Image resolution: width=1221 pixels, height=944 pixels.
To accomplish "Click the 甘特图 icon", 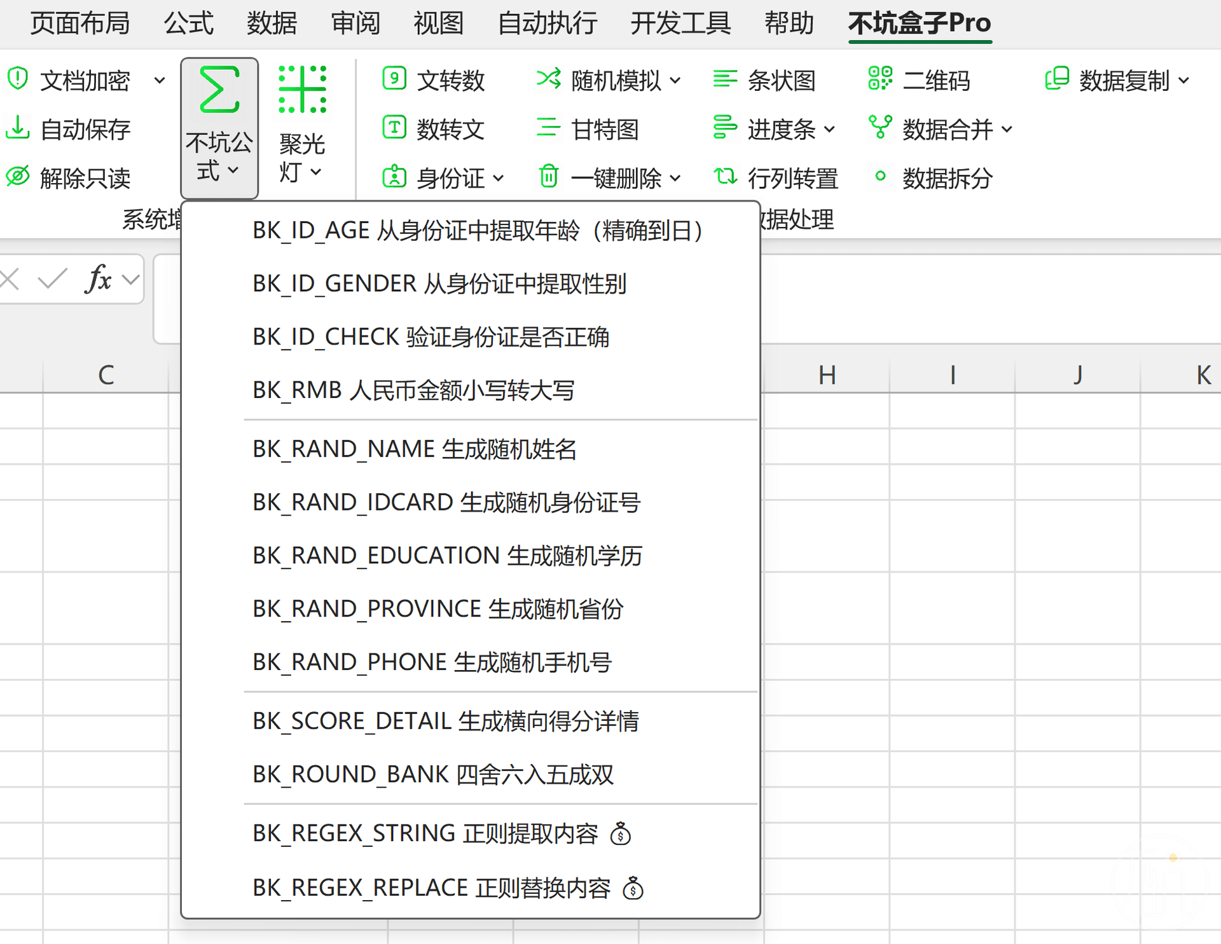I will 549,128.
